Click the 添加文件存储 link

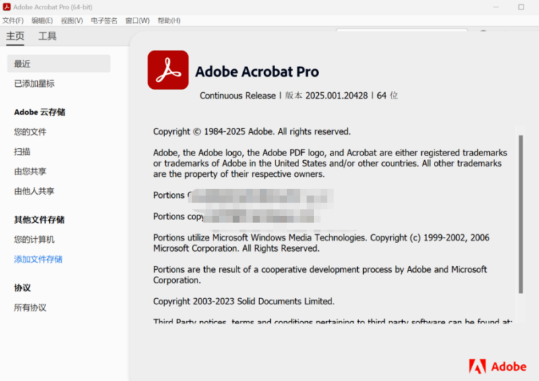[x=38, y=259]
